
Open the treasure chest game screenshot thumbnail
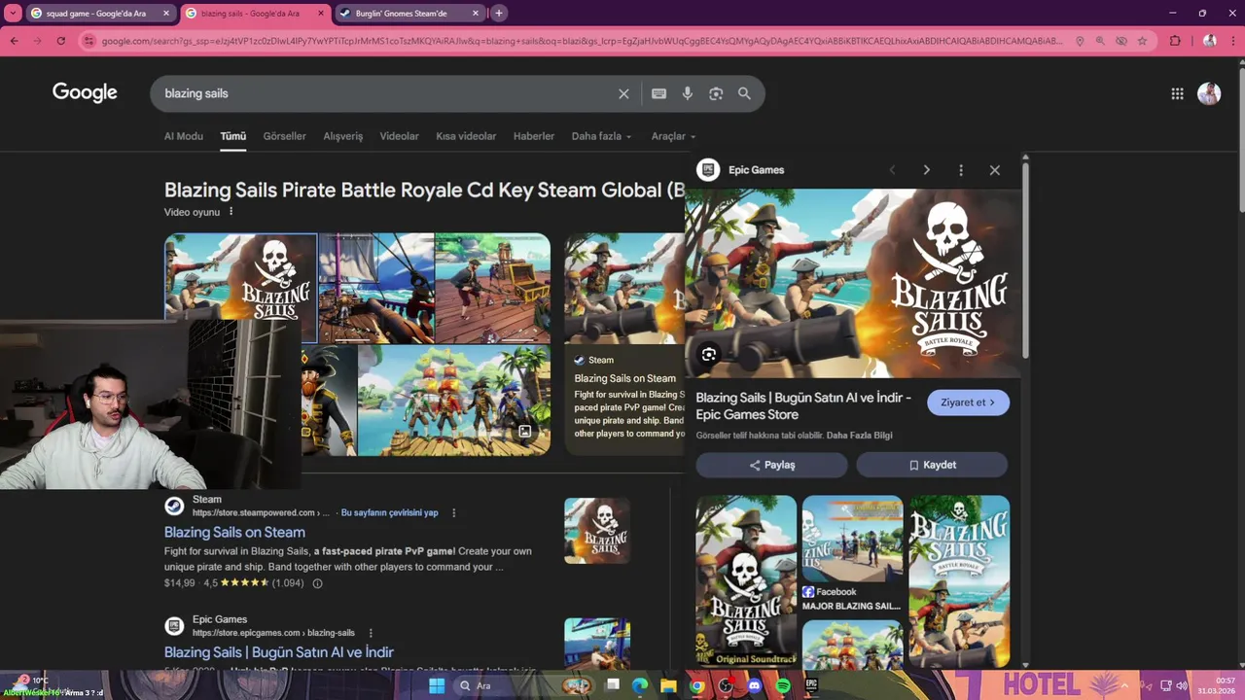492,289
